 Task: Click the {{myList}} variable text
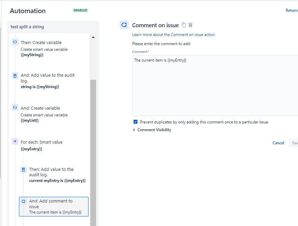tap(30, 120)
